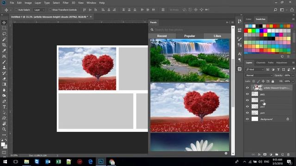
Task: Delete the selected layer with trash icon
Action: 288,154
